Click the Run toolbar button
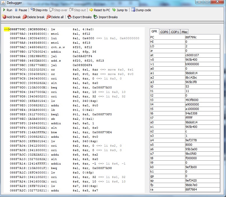 7,10
